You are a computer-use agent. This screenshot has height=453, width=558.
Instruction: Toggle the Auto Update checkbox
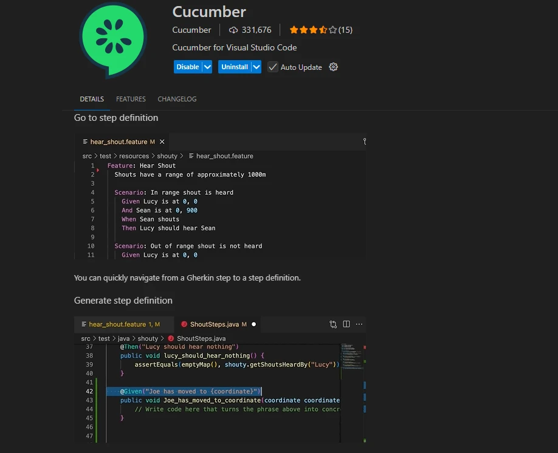pyautogui.click(x=273, y=67)
